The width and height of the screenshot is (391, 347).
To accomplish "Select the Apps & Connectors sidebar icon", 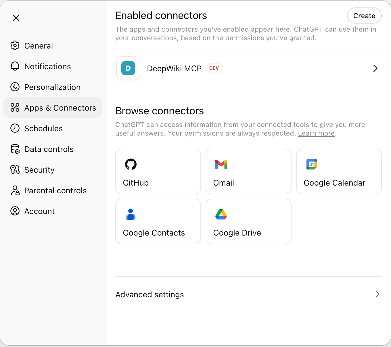I will (15, 107).
